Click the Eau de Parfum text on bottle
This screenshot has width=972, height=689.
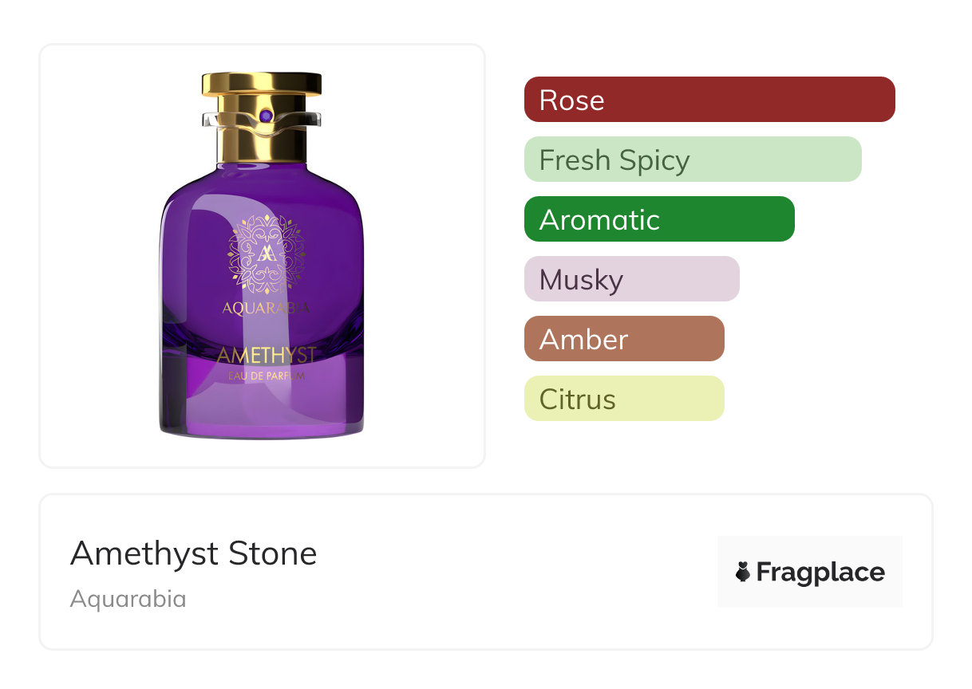coord(266,375)
